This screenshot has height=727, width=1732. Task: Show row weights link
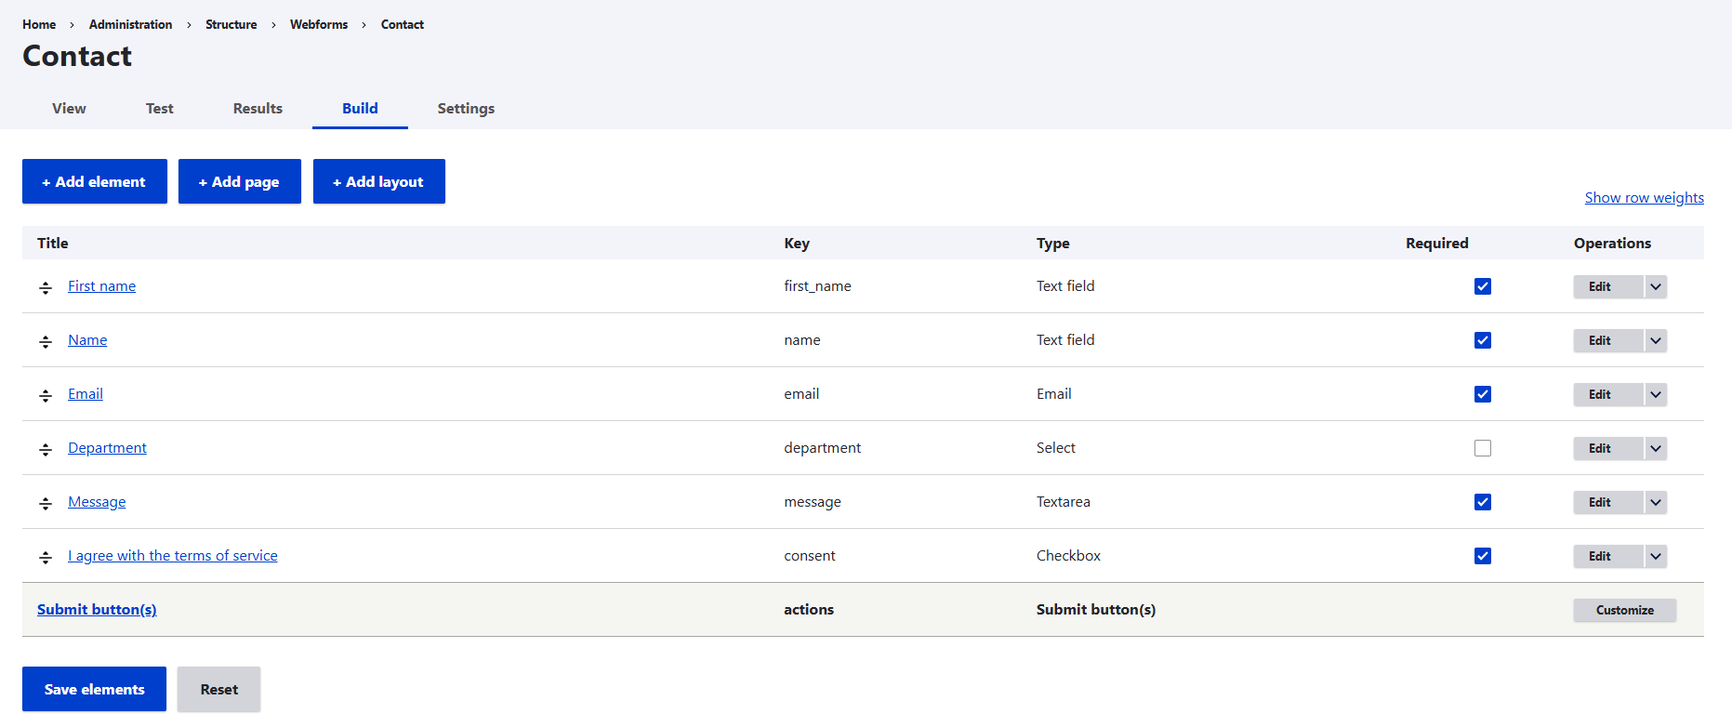(1644, 197)
